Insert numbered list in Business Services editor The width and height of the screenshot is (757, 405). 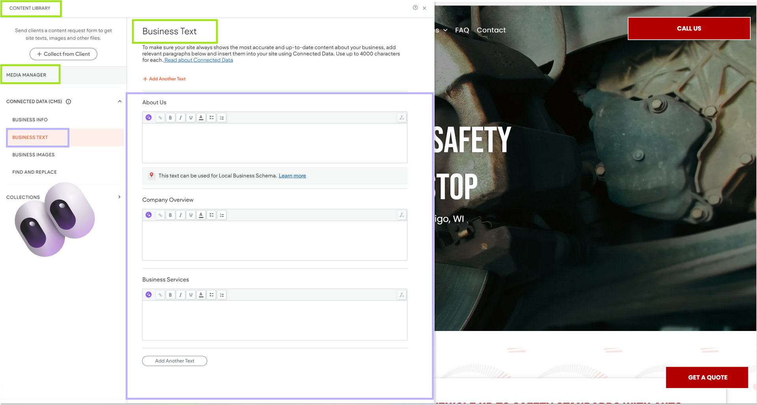tap(222, 295)
